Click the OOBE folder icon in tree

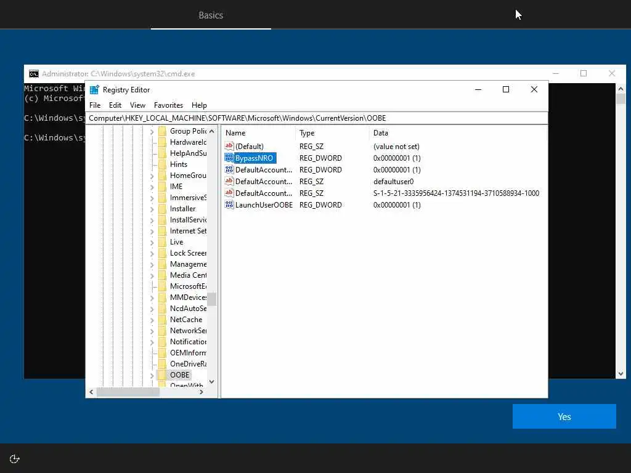point(162,375)
